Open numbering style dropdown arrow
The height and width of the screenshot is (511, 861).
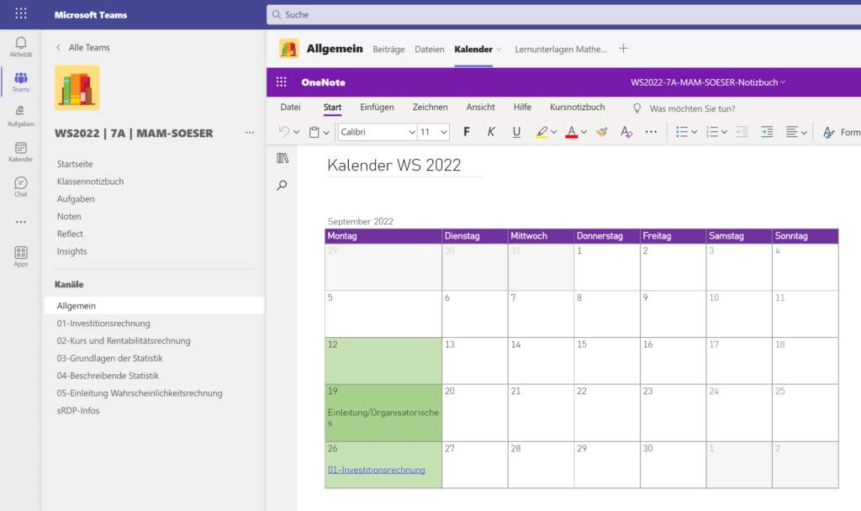click(x=724, y=132)
